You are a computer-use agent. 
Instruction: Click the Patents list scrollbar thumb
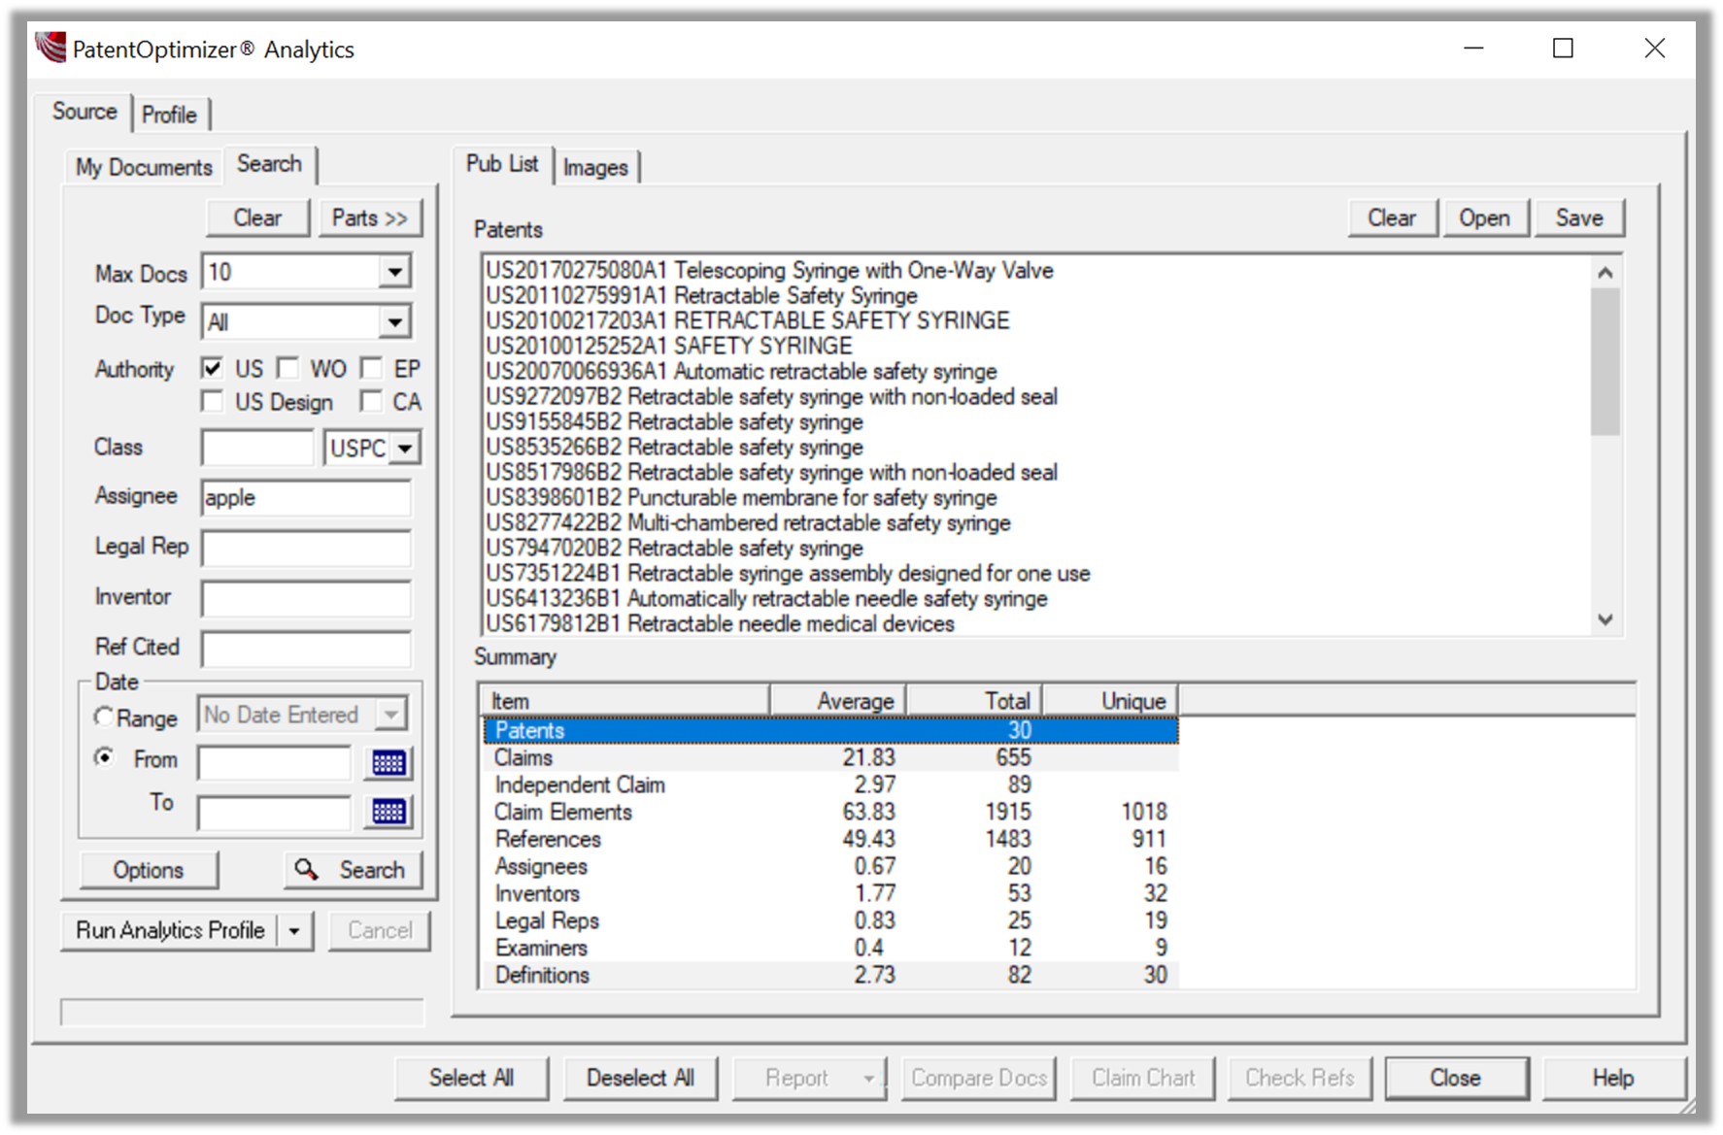click(x=1605, y=361)
